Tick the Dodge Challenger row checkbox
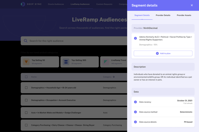Screen dimensions: 199x132 point(26,113)
